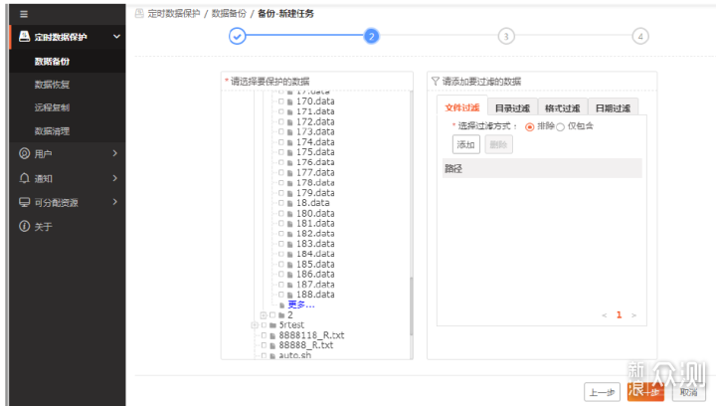Check the folder 2 checkbox
Screen dimensions: 716x406
coord(272,314)
